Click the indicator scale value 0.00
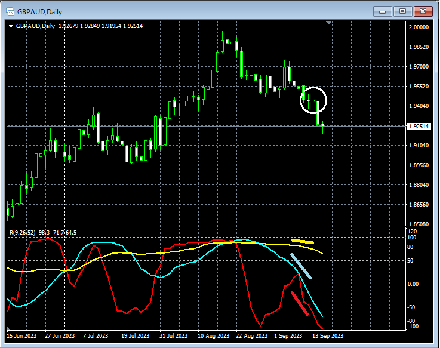Viewport: 440px width, 348px height. (x=413, y=284)
